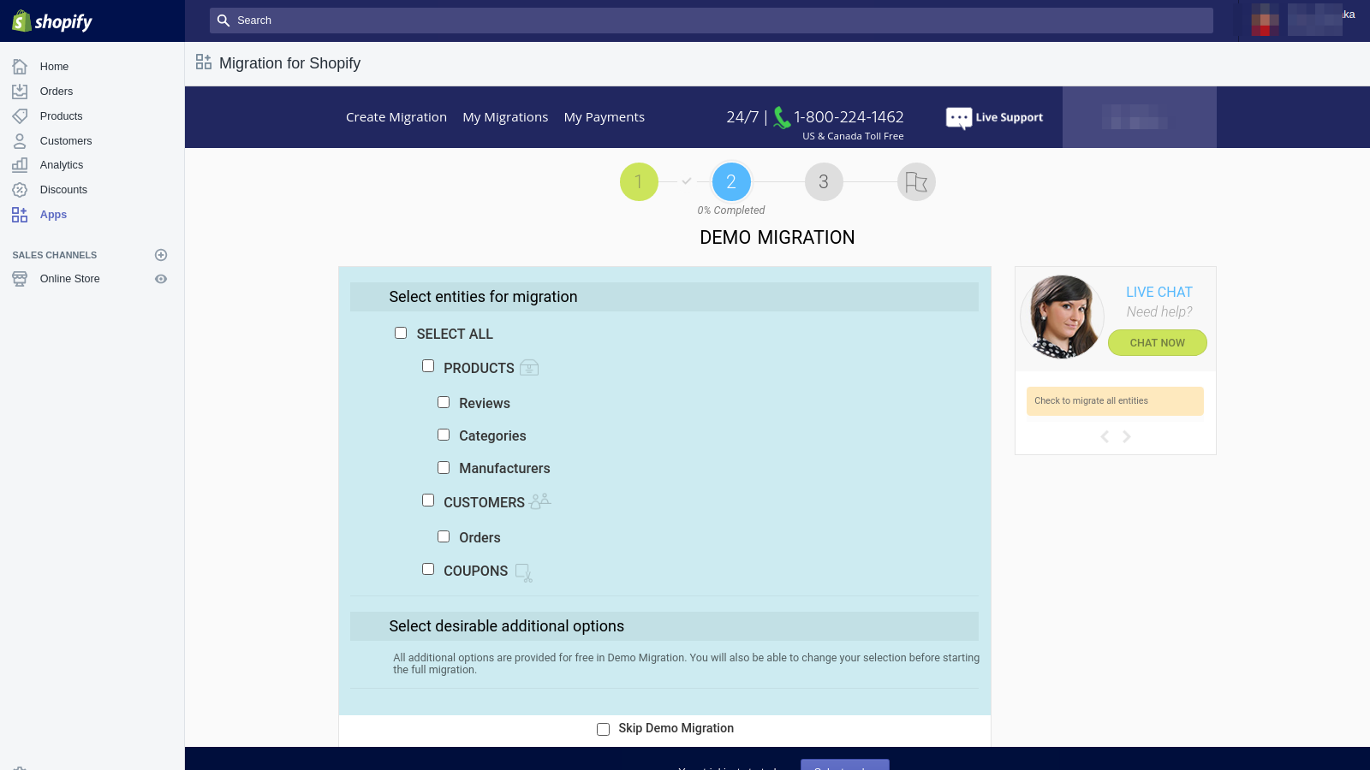This screenshot has height=770, width=1370.
Task: Click the Online Store storefront icon
Action: click(20, 279)
